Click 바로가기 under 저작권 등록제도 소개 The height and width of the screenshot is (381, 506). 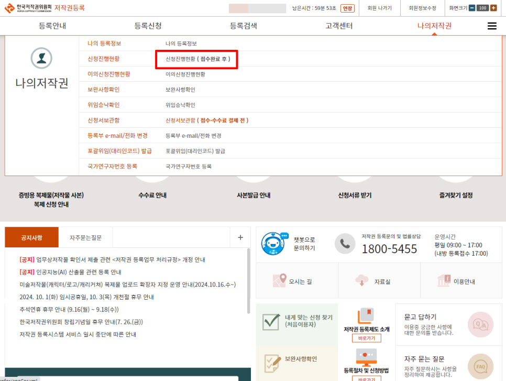[x=367, y=338]
